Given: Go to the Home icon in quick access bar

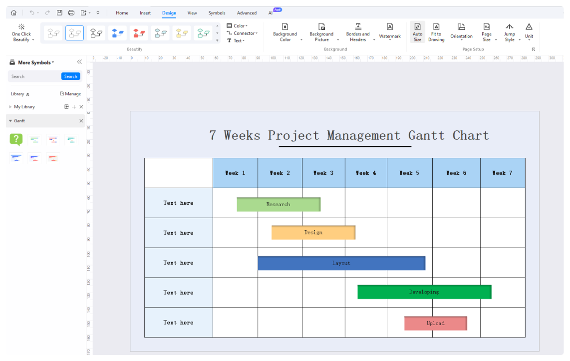Looking at the screenshot, I should pos(14,12).
